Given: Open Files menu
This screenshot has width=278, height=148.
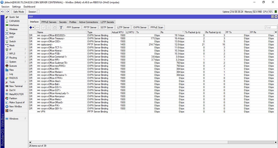Looking at the screenshot, I should pos(11,70).
